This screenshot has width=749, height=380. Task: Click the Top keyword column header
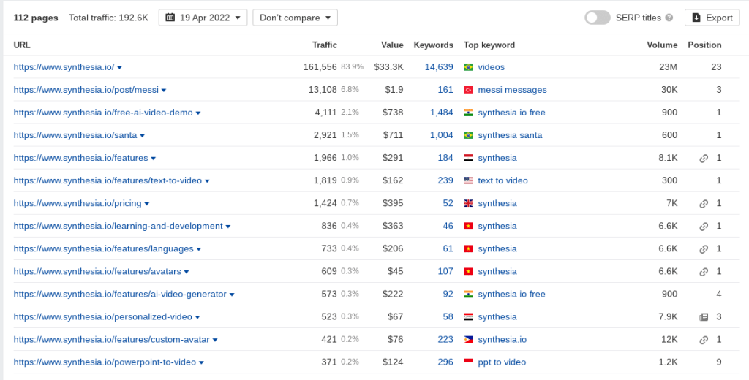pos(489,45)
